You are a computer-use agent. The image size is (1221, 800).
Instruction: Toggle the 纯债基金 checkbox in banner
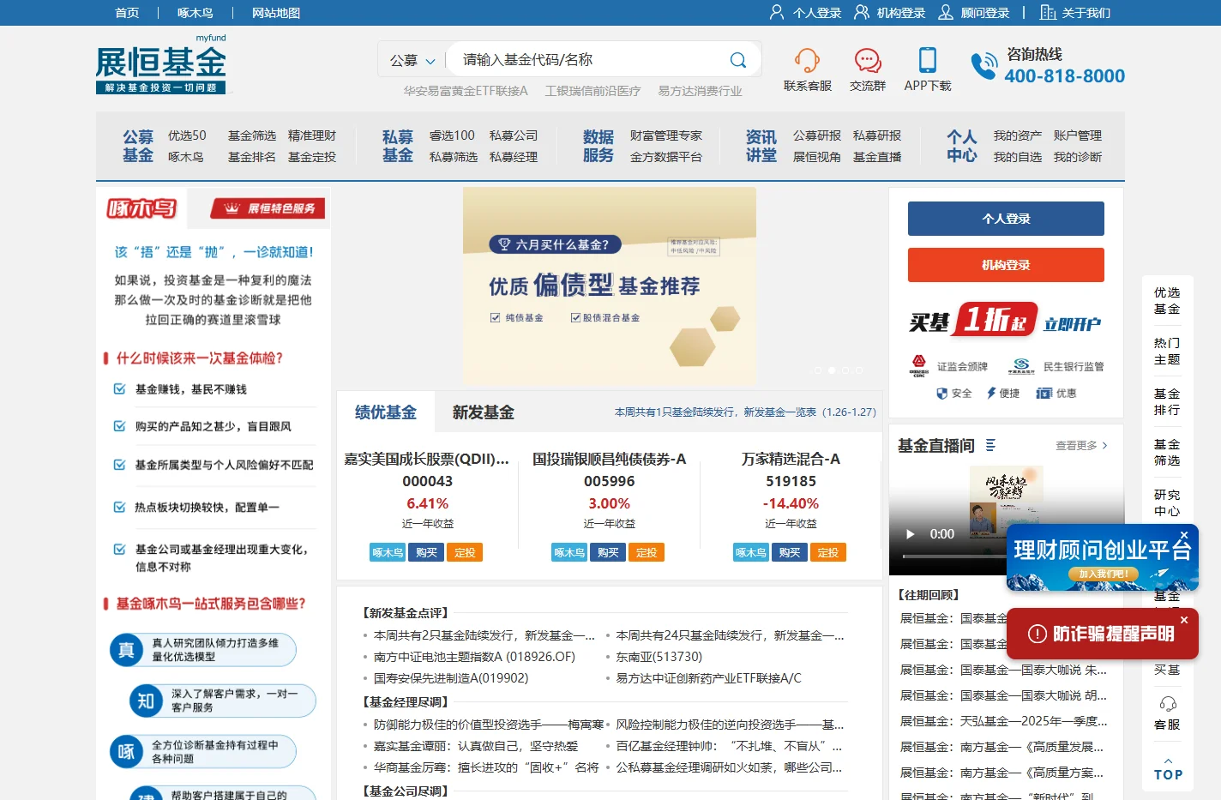[x=495, y=317]
